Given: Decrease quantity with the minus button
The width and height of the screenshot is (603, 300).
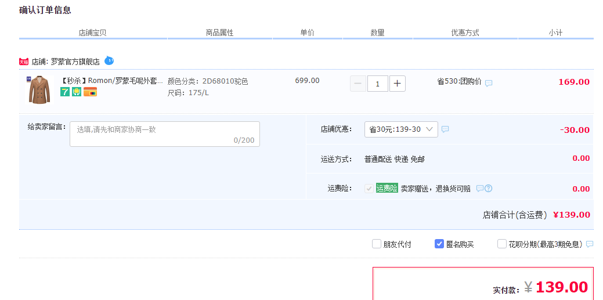Looking at the screenshot, I should pyautogui.click(x=358, y=84).
